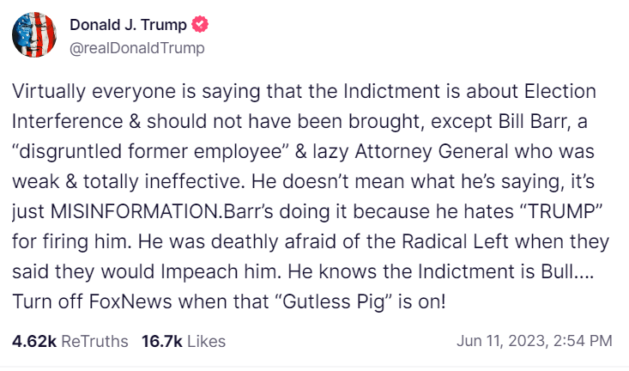Open the Donald J. Trump profile avatar
Viewport: 629px width, 371px height.
click(x=34, y=36)
